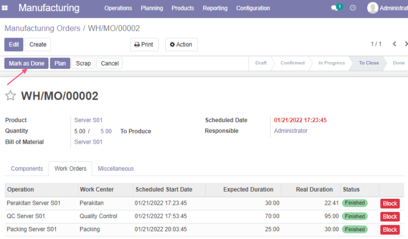Go back to Manufacturing Orders breadcrumb
Viewport: 408px width, 239px height.
point(42,28)
